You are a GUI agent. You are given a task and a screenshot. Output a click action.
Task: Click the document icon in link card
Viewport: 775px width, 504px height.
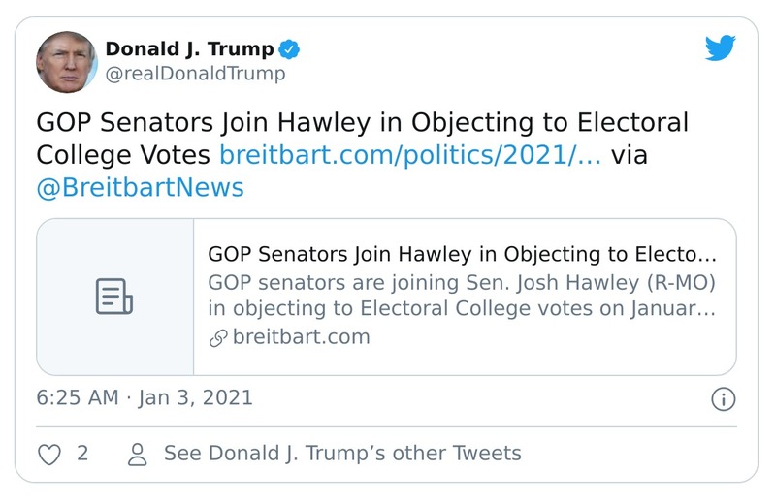tap(114, 297)
